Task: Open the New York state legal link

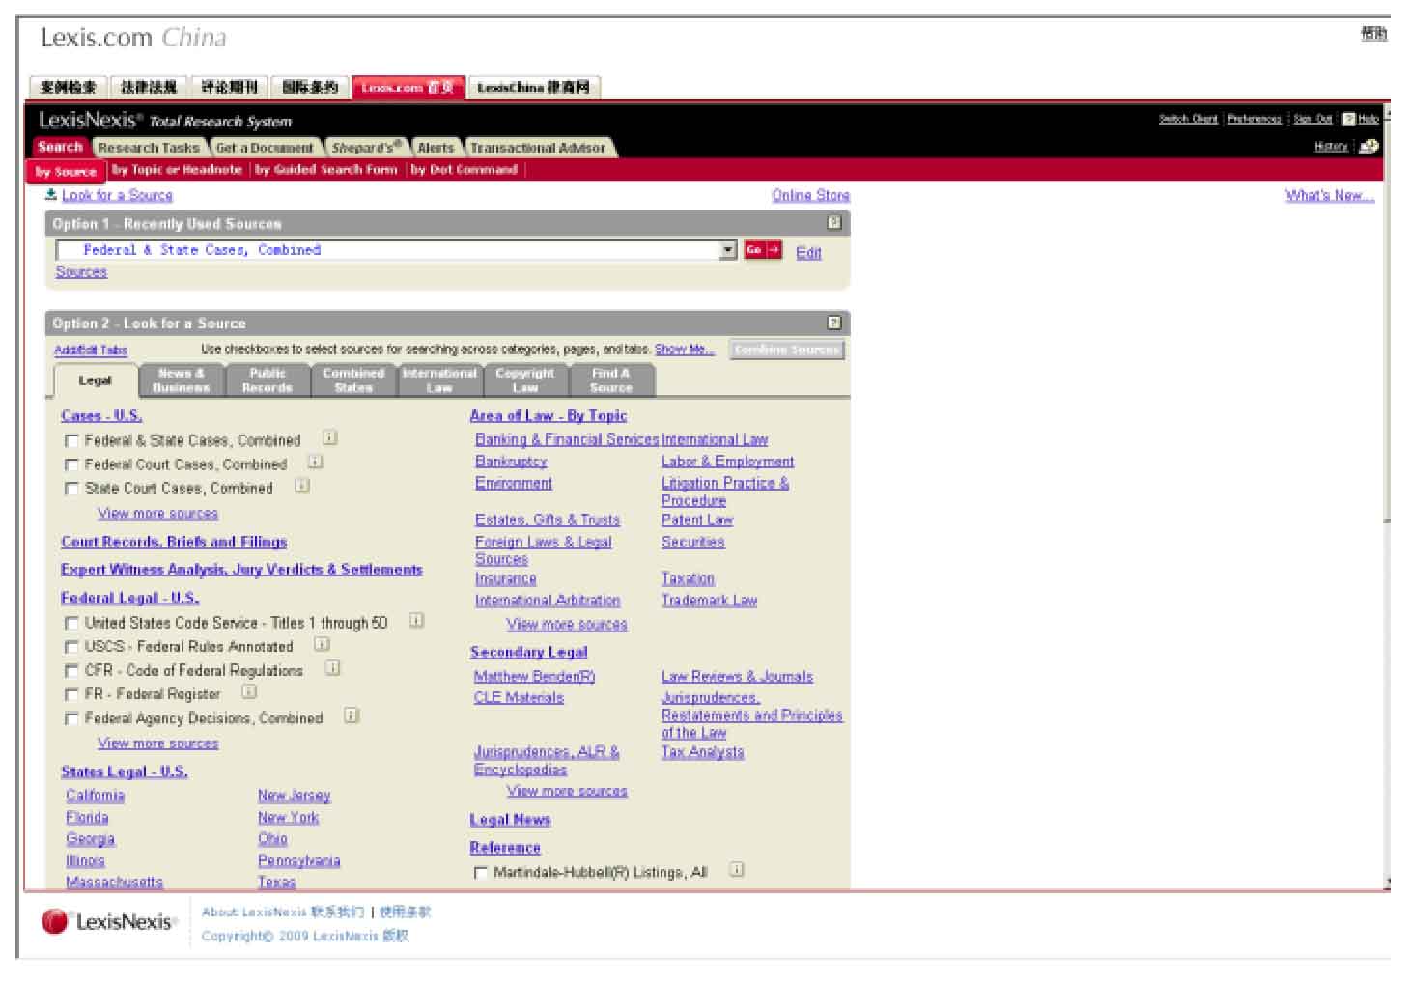Action: click(x=288, y=817)
